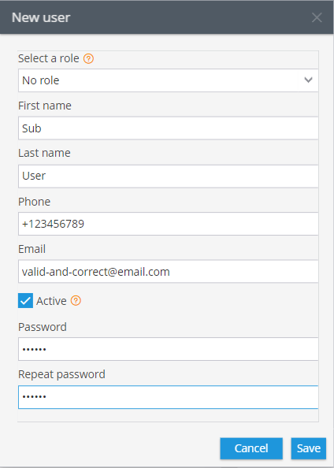Focus the Phone number field
Image resolution: width=334 pixels, height=468 pixels.
pos(169,224)
